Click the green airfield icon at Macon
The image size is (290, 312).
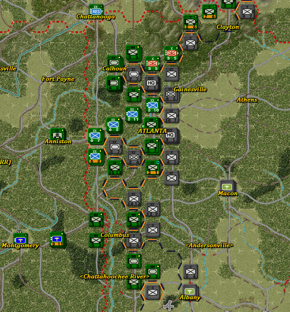227,186
